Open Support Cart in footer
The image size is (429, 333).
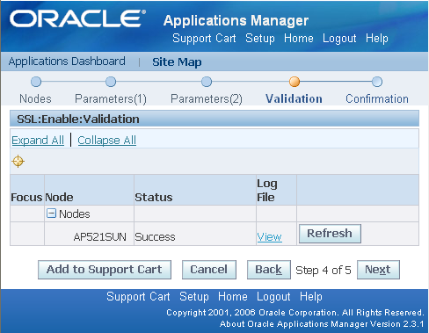(x=138, y=297)
